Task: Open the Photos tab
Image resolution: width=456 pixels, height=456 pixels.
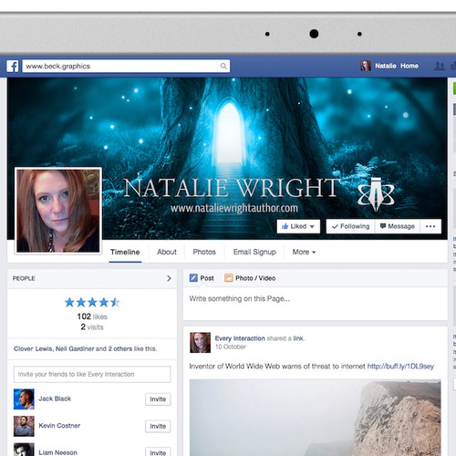Action: [204, 252]
